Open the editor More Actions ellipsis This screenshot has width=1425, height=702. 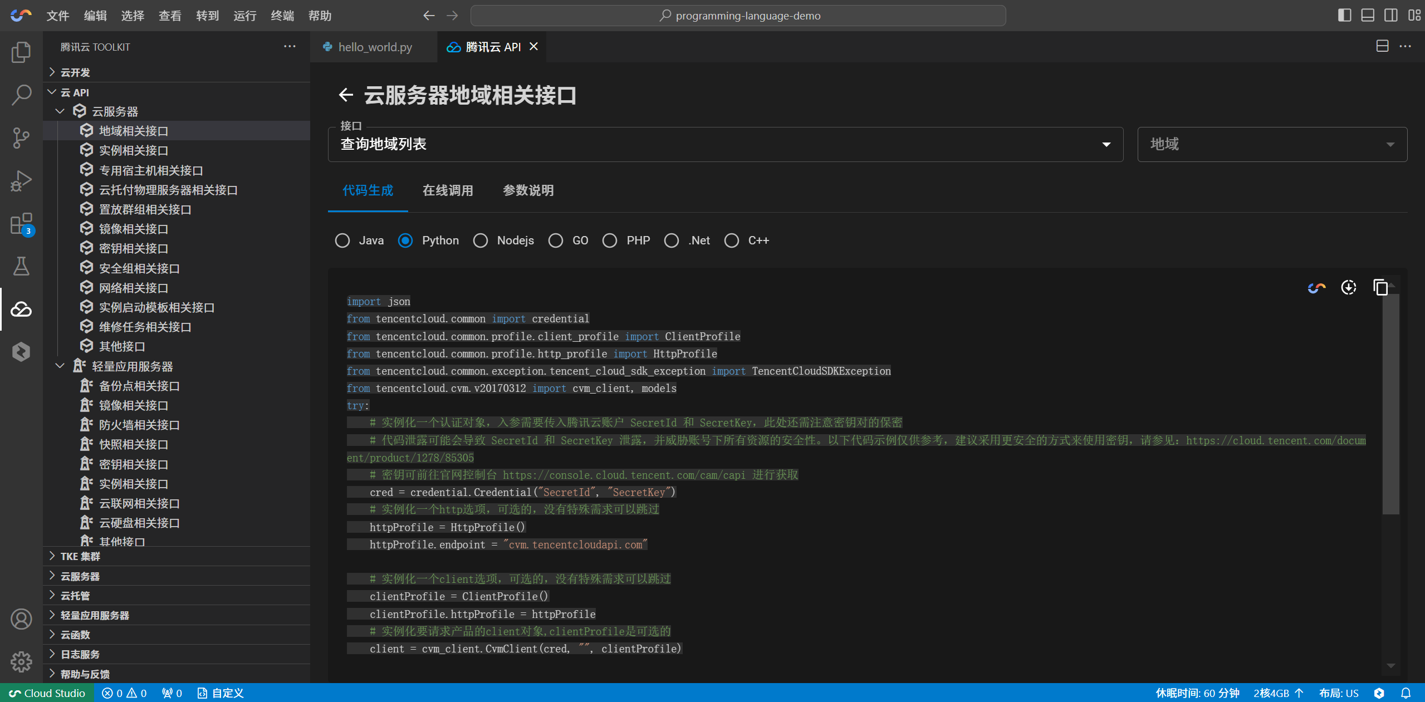[x=1406, y=46]
